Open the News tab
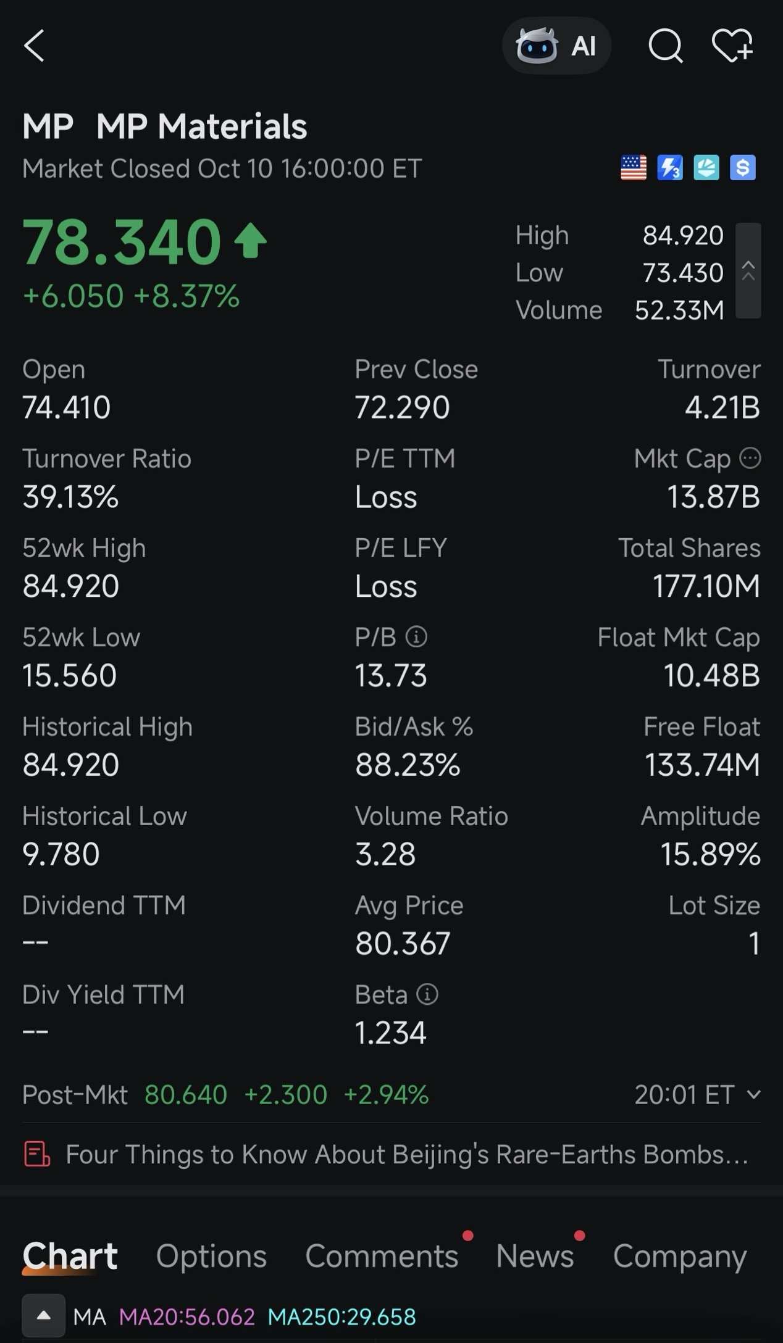This screenshot has width=783, height=1343. pyautogui.click(x=535, y=1257)
